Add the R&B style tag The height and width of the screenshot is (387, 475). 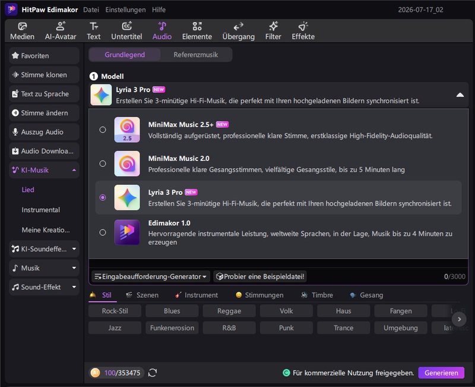coord(229,328)
